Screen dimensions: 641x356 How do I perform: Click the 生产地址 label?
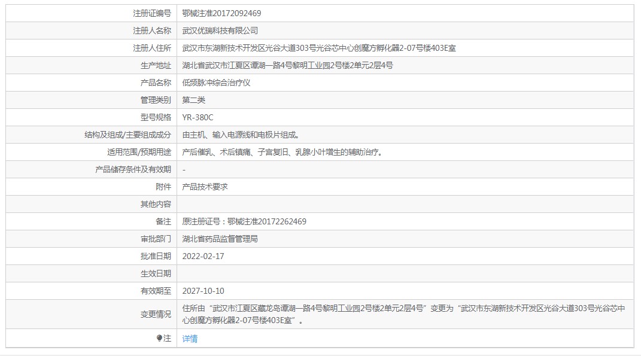click(x=156, y=65)
